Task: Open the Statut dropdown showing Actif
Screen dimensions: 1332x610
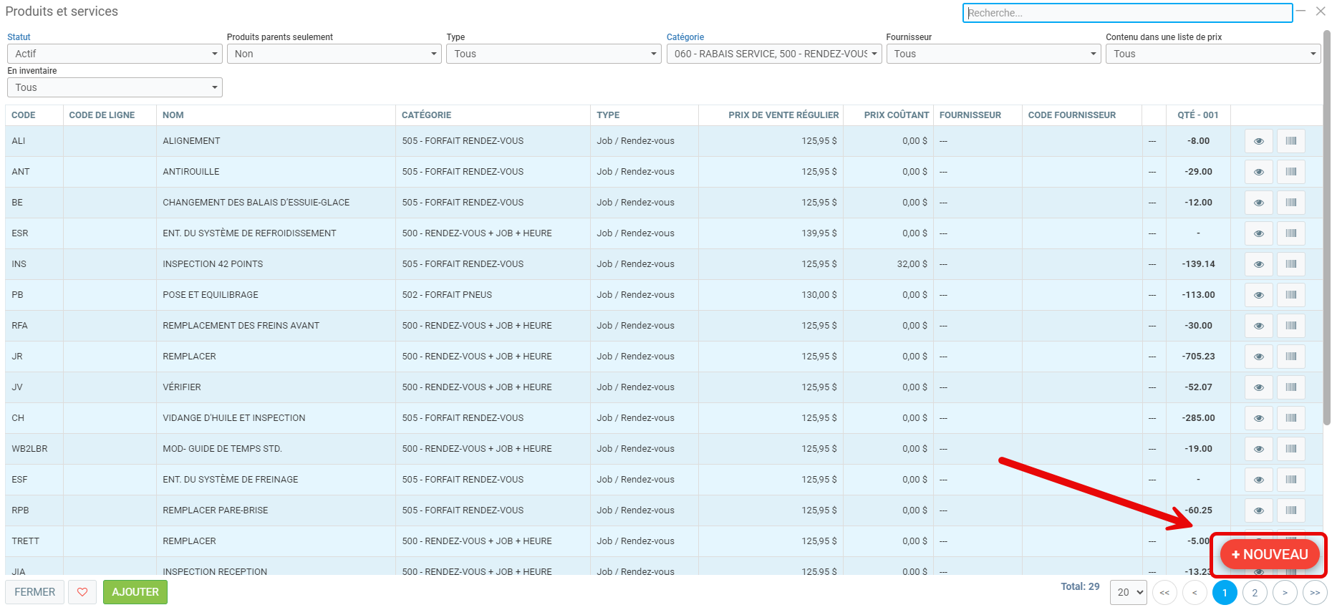Action: click(x=115, y=54)
